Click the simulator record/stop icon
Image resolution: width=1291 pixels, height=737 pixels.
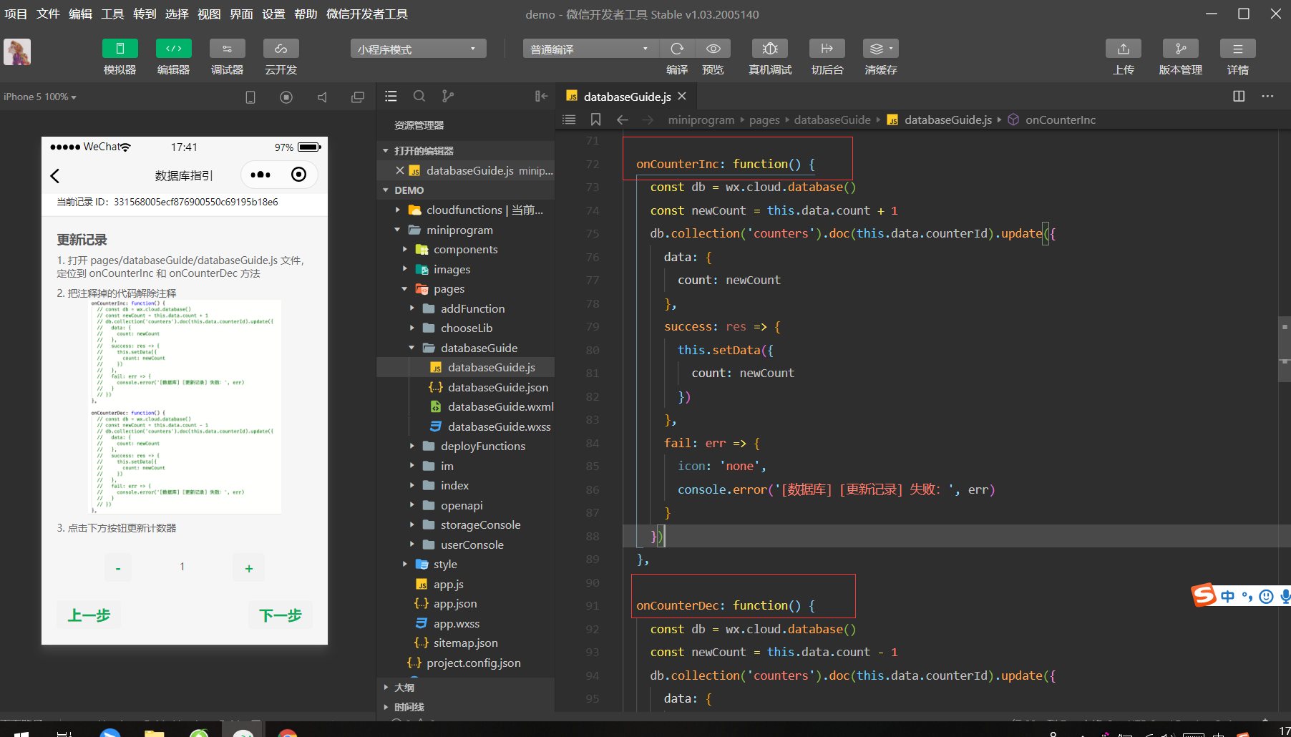[286, 97]
